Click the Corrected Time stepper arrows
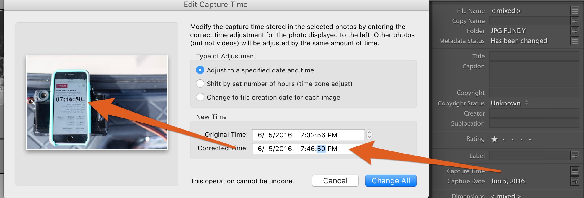Image resolution: width=584 pixels, height=198 pixels. coord(369,135)
